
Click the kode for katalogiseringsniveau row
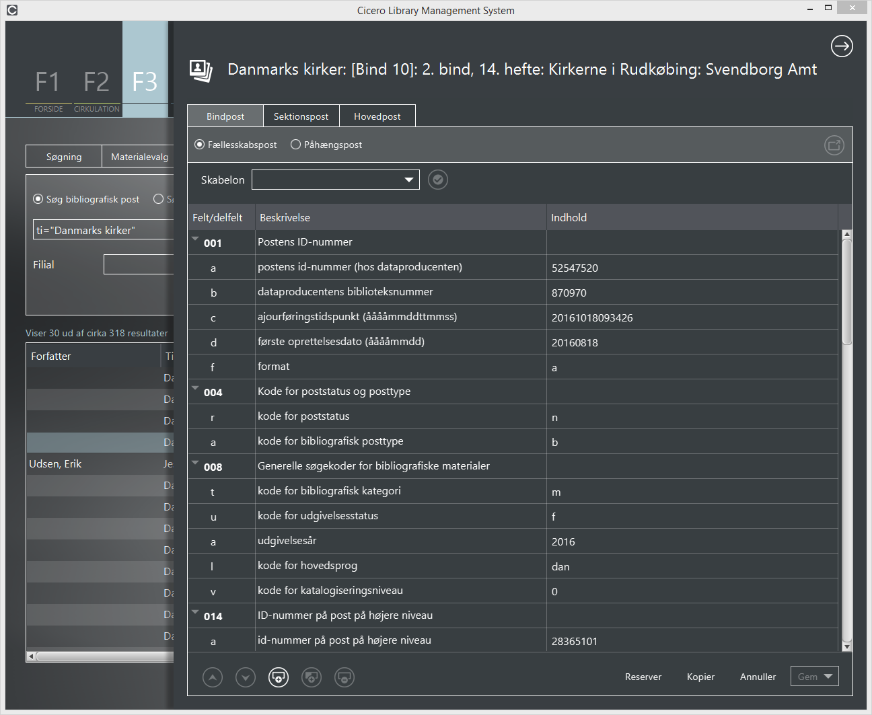pos(514,591)
